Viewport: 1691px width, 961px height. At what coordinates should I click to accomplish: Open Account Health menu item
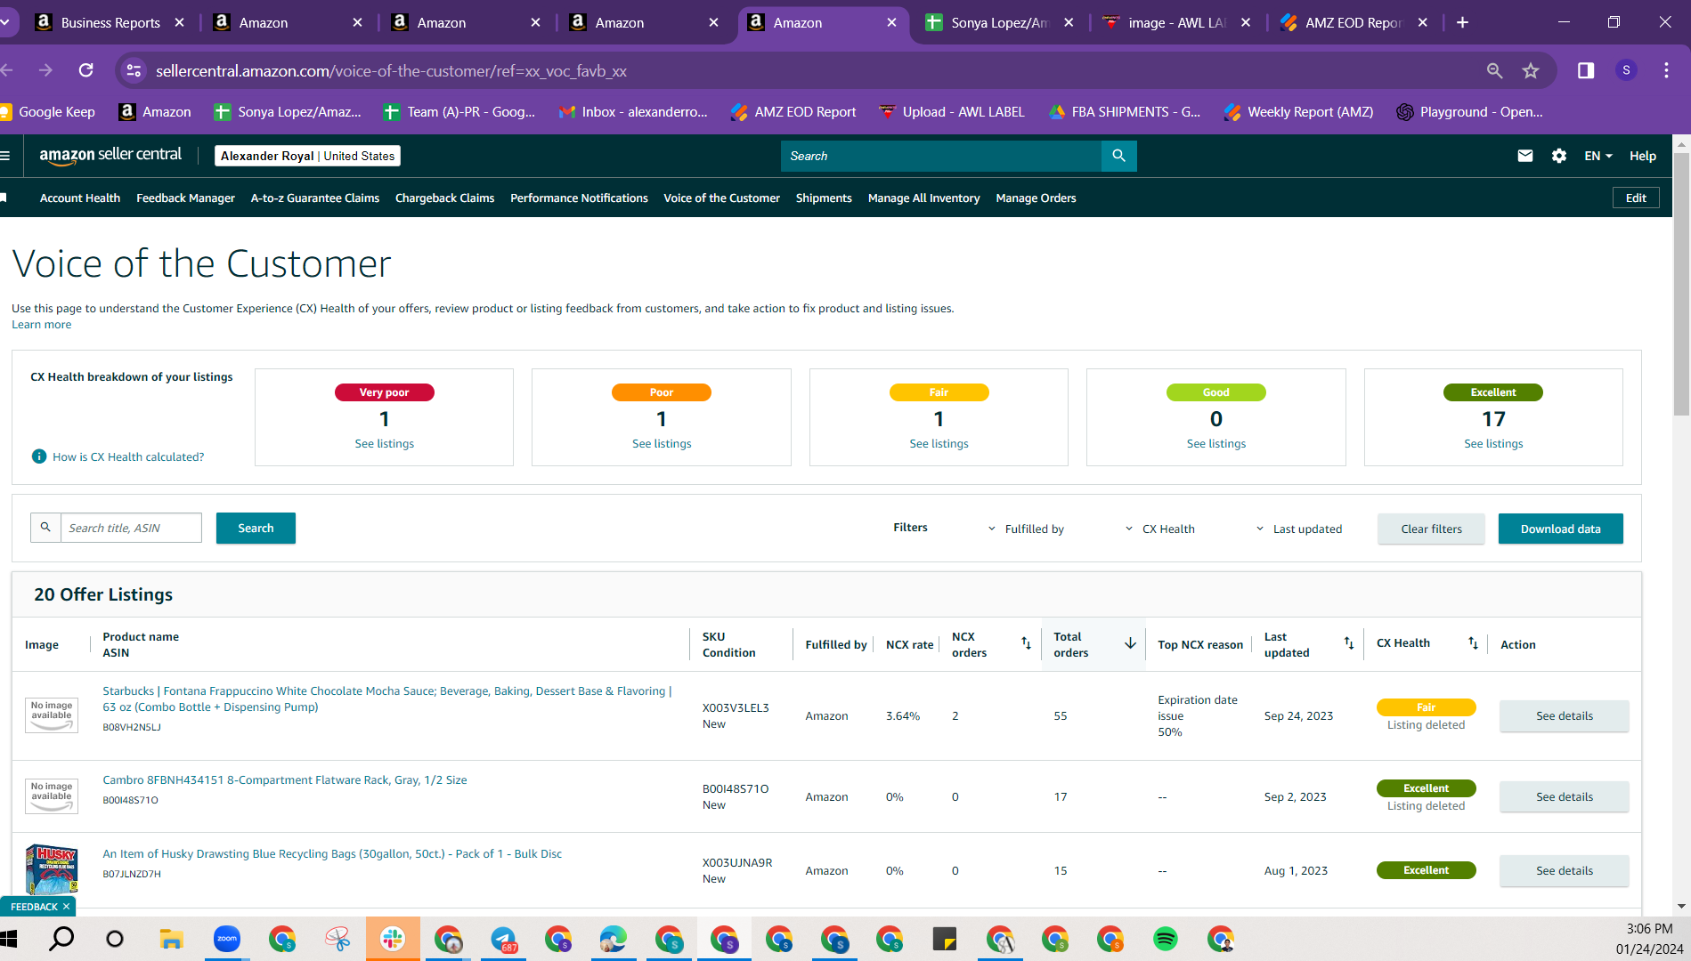point(80,198)
